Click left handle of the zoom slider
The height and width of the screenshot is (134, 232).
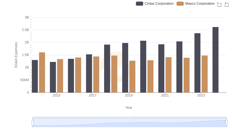(x=32, y=123)
